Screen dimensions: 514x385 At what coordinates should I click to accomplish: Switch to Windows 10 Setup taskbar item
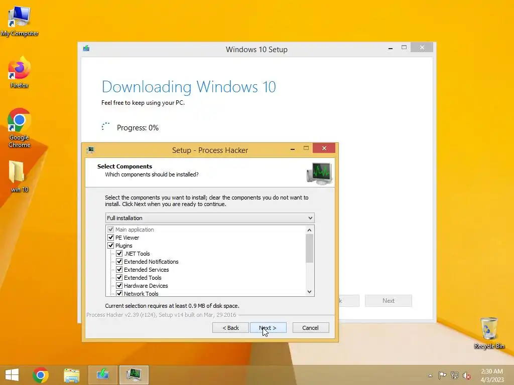pos(103,375)
